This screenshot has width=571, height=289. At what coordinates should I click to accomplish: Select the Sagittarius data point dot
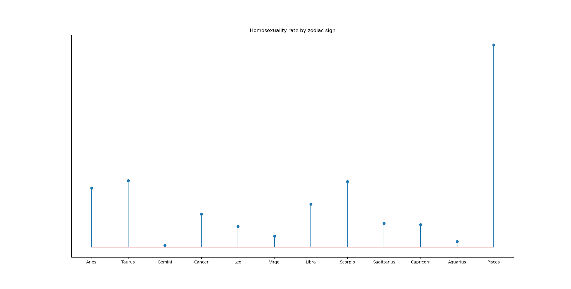[384, 223]
